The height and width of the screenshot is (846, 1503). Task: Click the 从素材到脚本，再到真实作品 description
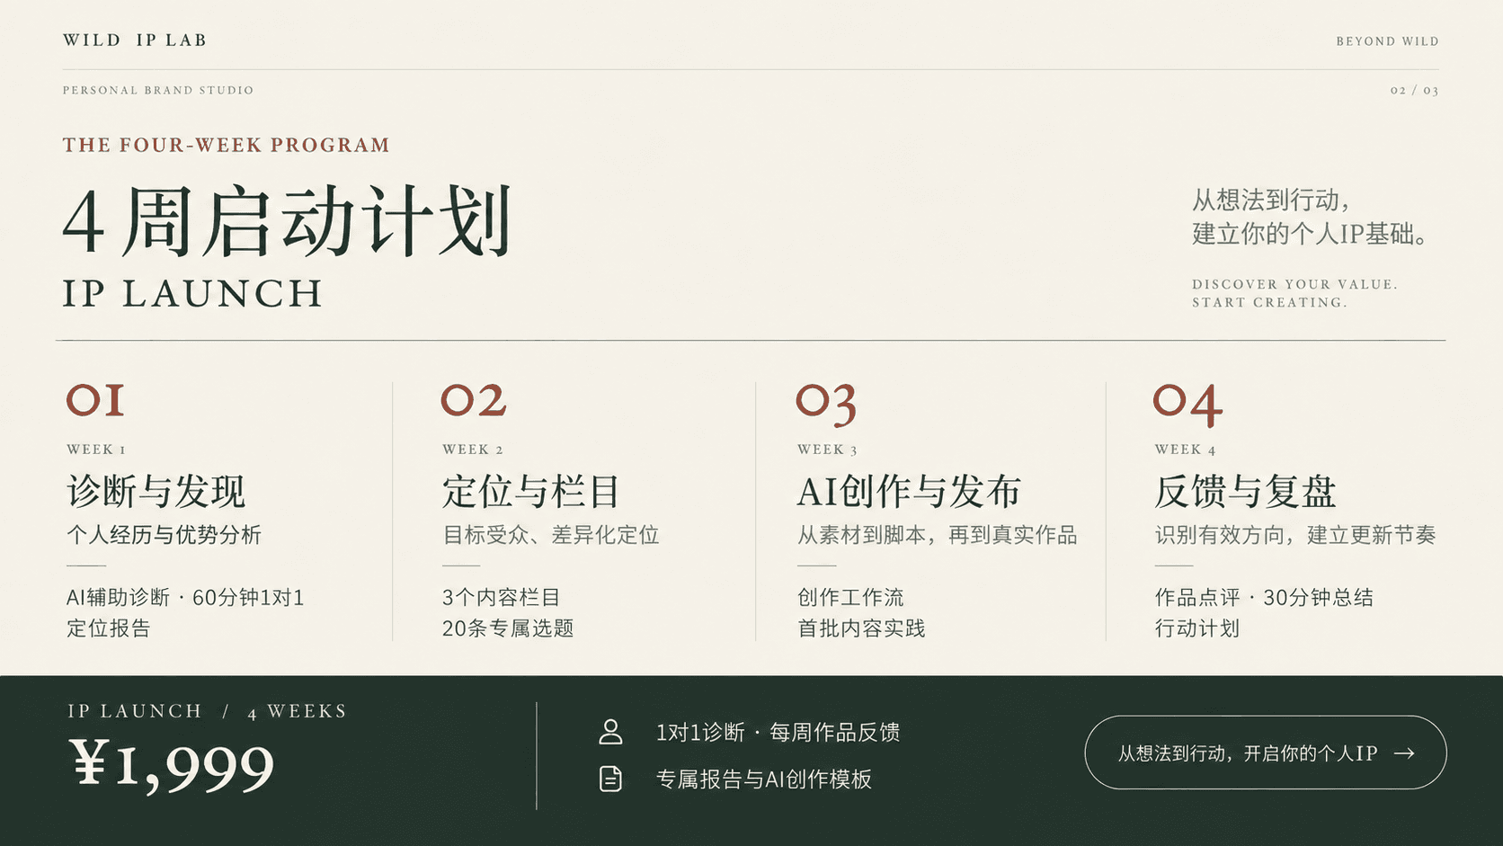[x=938, y=535]
